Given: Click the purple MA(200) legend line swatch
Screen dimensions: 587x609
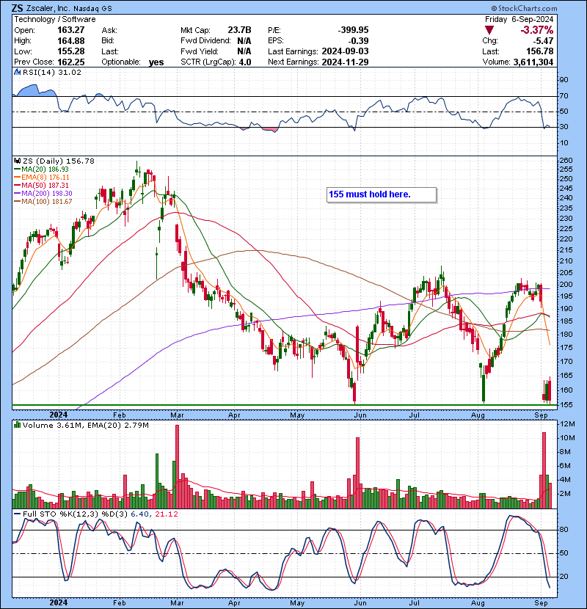Looking at the screenshot, I should 17,194.
